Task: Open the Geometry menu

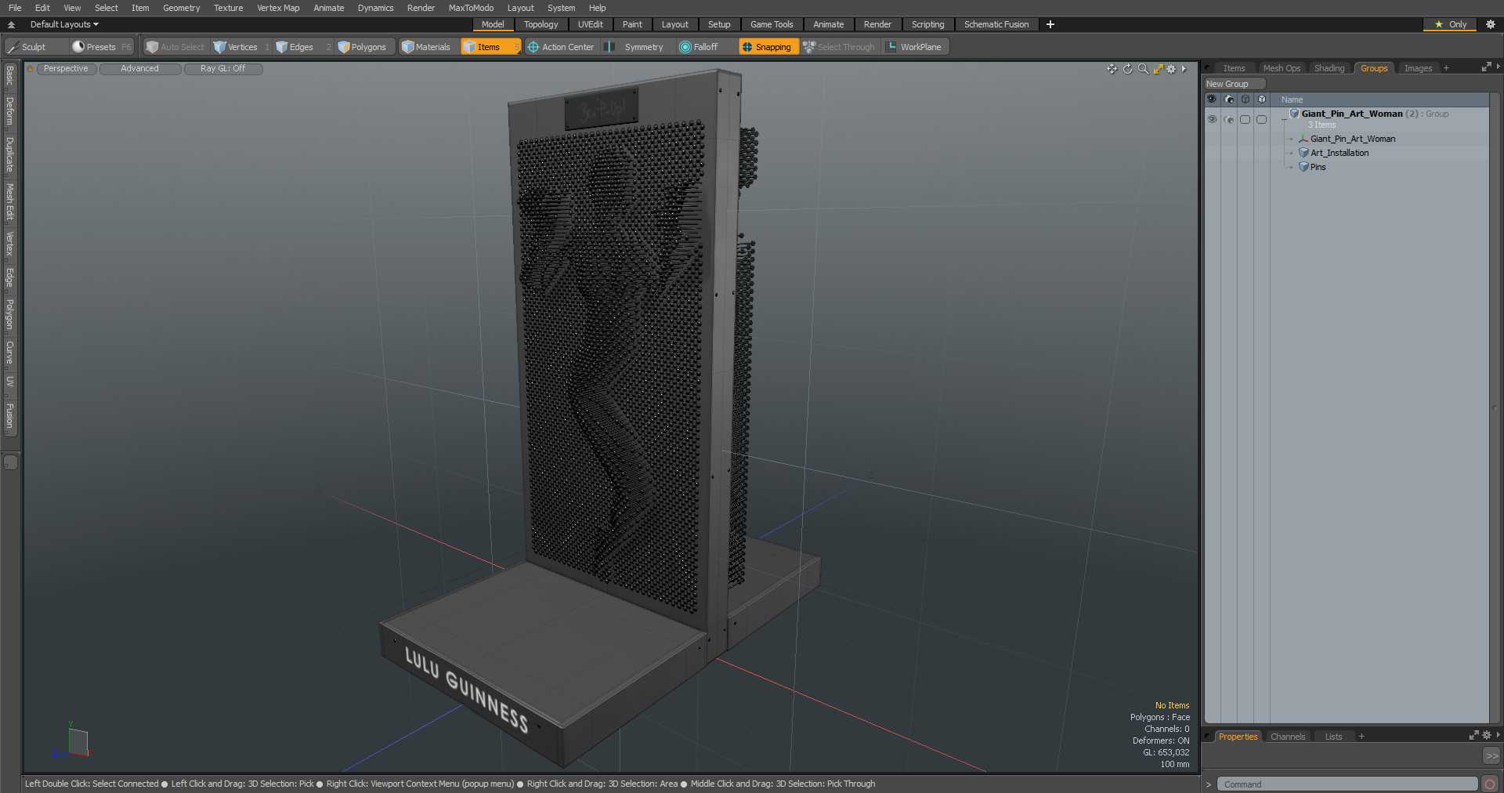Action: point(181,8)
